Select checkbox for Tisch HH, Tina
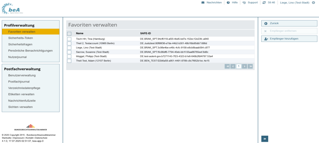319x143 pixels. (69, 39)
